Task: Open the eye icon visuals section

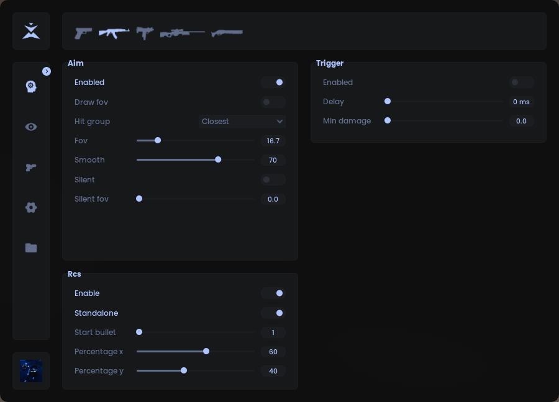Action: 31,127
